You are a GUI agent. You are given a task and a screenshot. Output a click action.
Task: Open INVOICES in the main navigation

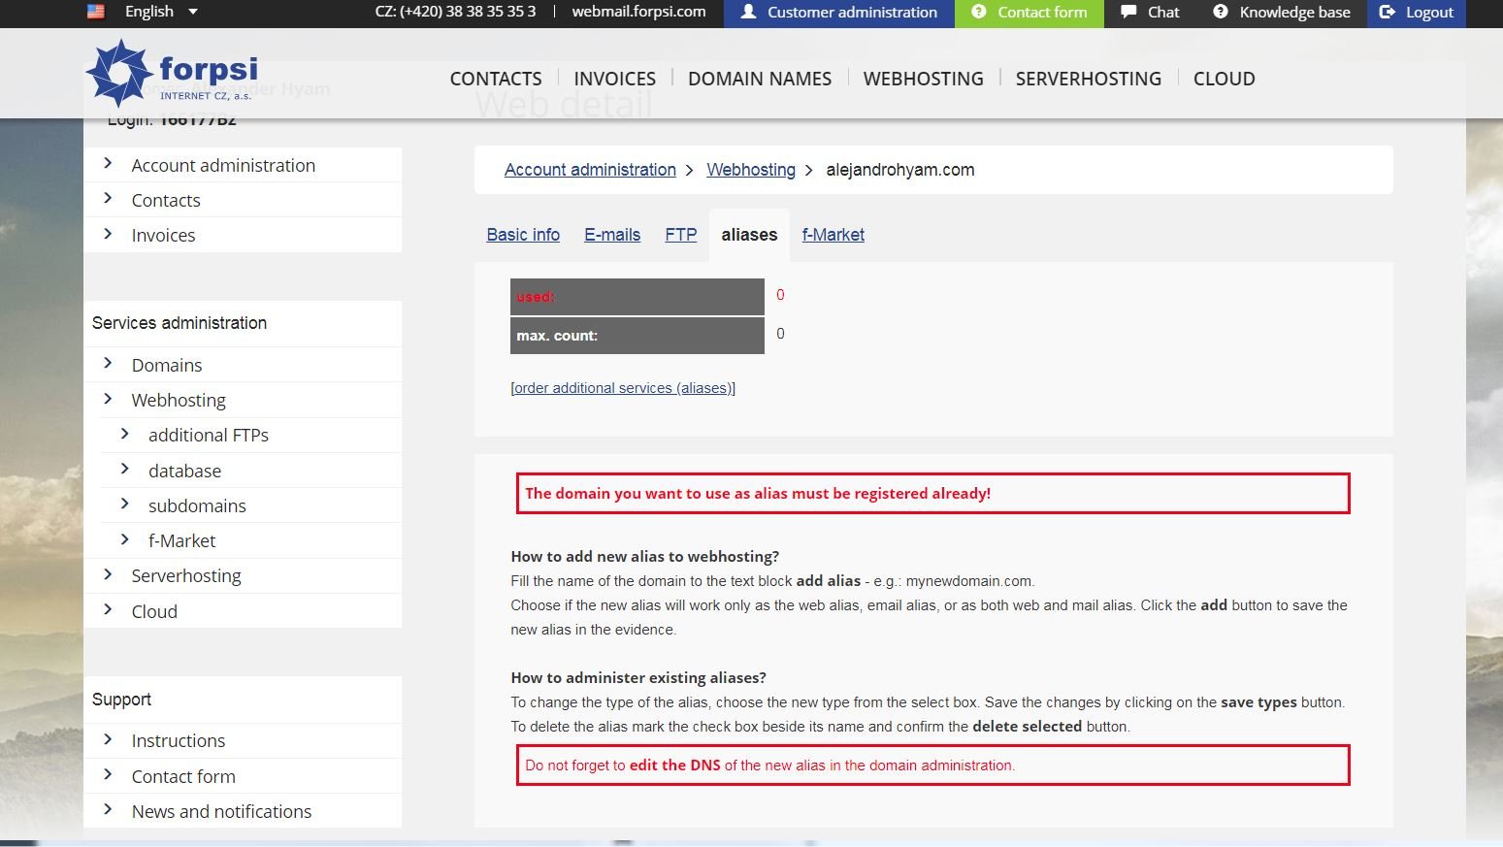(x=615, y=79)
